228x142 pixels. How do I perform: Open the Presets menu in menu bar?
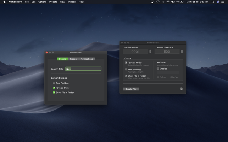[53, 2]
